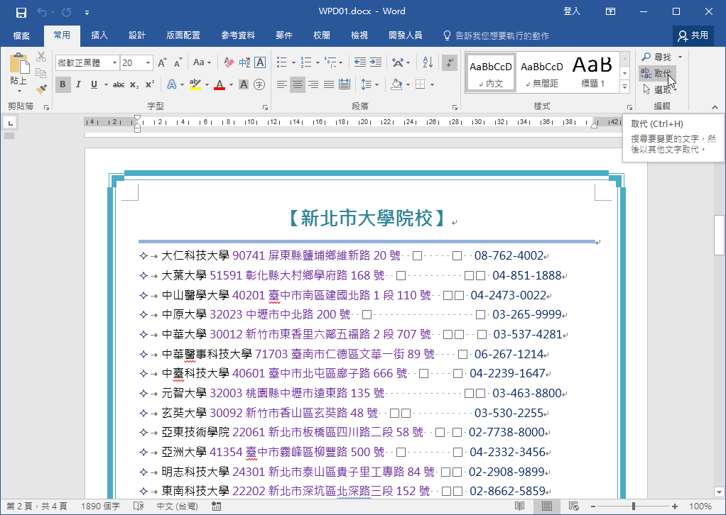Toggle Superscript formatting
Viewport: 726px width, 515px height.
[150, 84]
